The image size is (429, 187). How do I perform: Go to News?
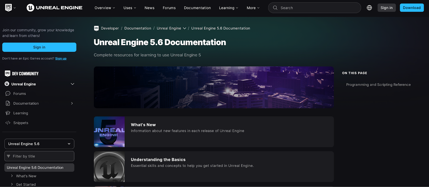(149, 8)
